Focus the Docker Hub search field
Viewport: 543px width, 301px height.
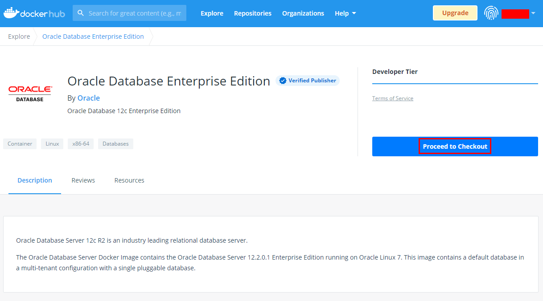[x=130, y=13]
